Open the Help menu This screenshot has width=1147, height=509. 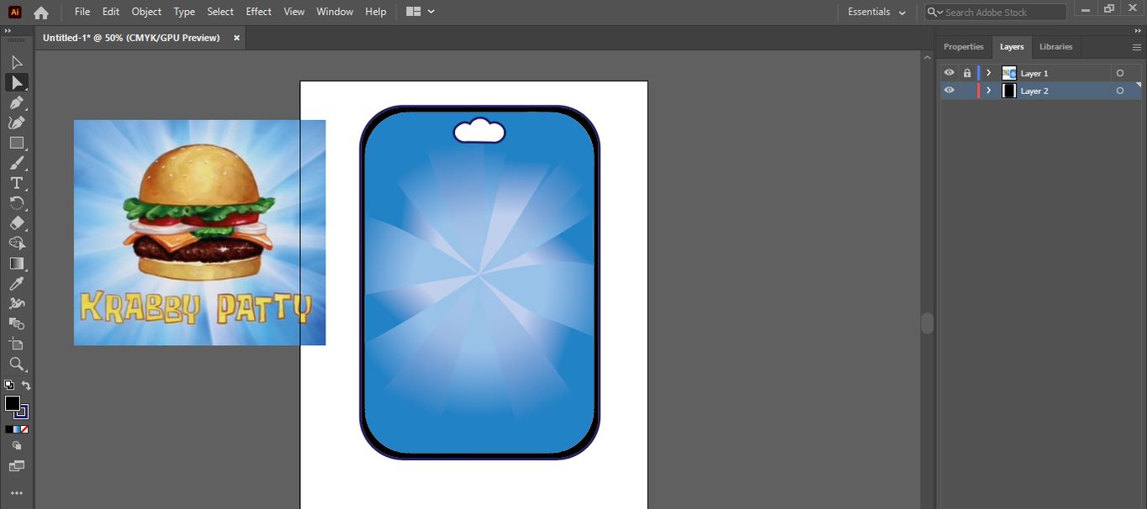click(376, 12)
